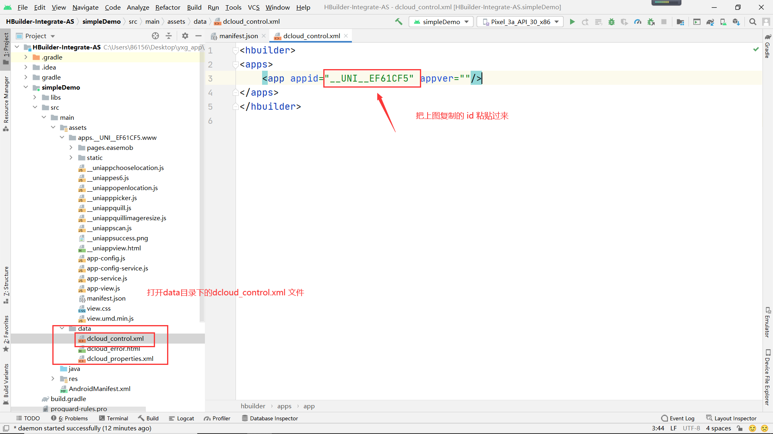The image size is (773, 434).
Task: Start debugging with the bug icon
Action: pyautogui.click(x=611, y=22)
